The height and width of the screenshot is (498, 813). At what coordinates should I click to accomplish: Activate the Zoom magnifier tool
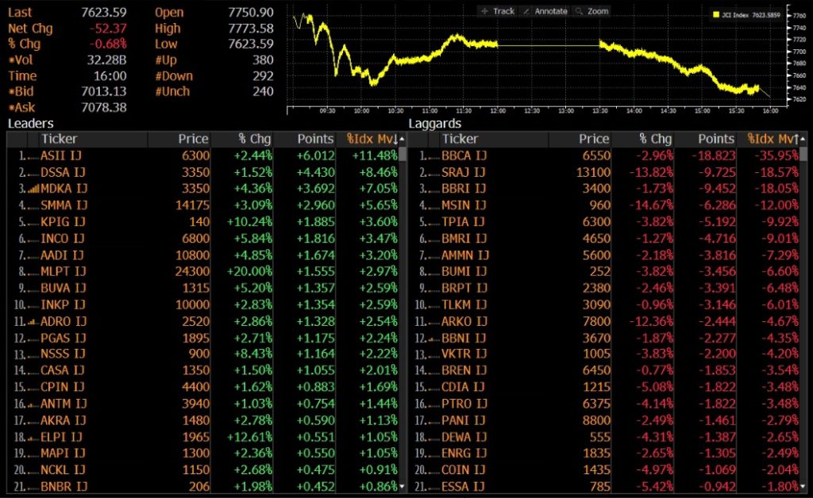click(591, 11)
